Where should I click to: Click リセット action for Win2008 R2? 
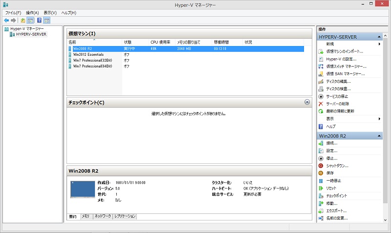click(x=331, y=188)
